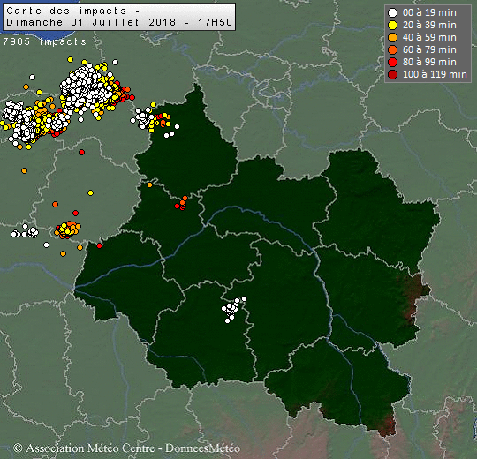Click the '00 à 19 min' legend label

pos(429,12)
